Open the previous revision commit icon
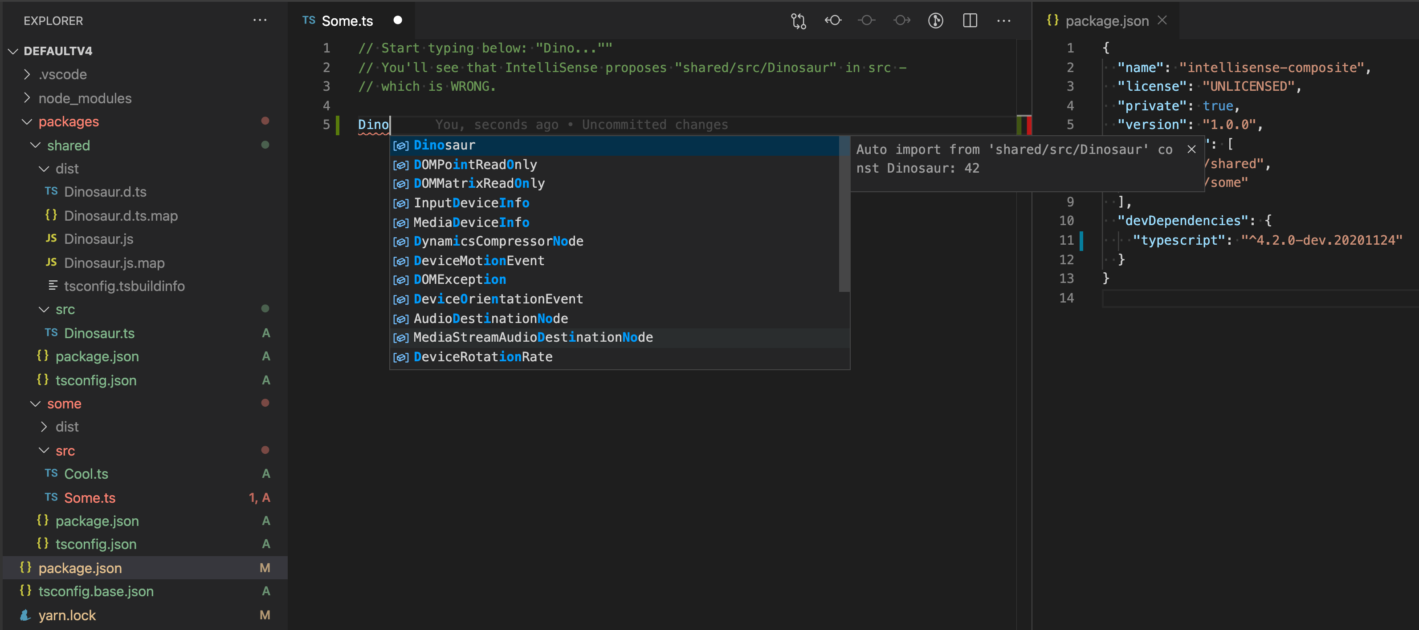The height and width of the screenshot is (630, 1419). (832, 21)
